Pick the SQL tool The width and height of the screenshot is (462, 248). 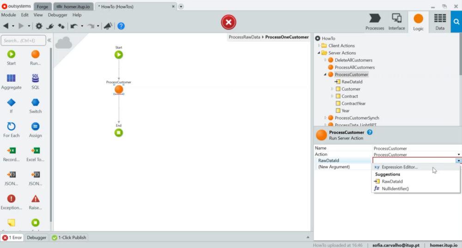pyautogui.click(x=36, y=82)
